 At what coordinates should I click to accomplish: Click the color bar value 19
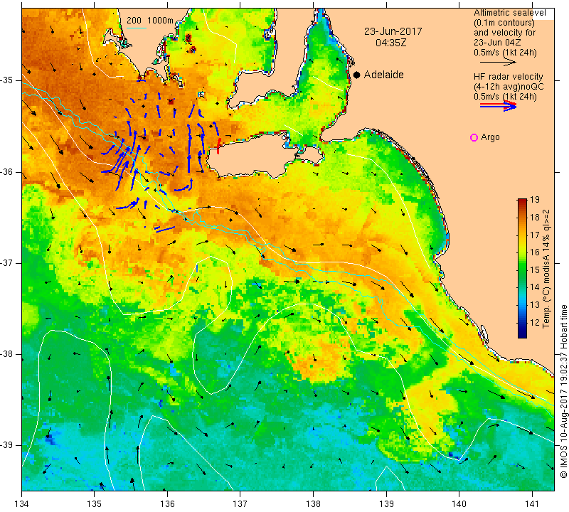[535, 200]
